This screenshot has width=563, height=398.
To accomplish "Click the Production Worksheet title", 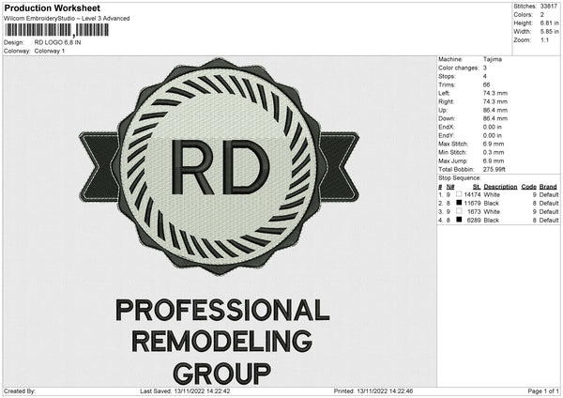I will 52,8.
